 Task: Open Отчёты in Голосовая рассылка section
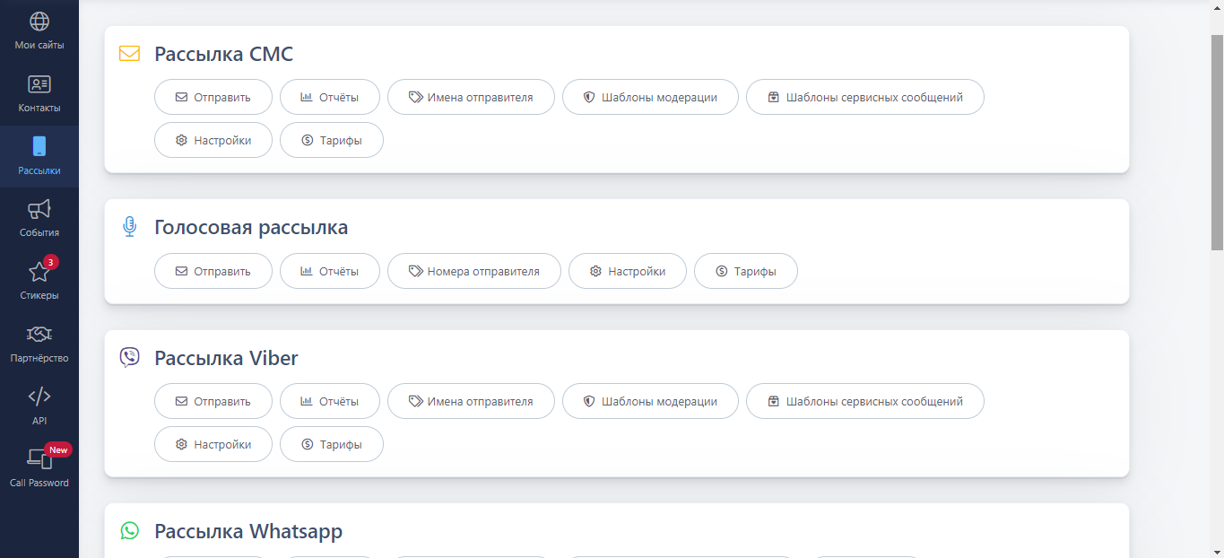330,271
